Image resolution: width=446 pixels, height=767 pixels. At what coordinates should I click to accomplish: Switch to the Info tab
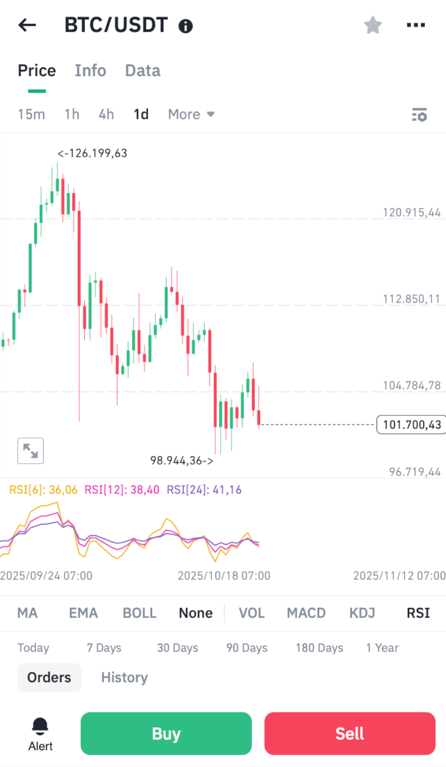point(90,71)
